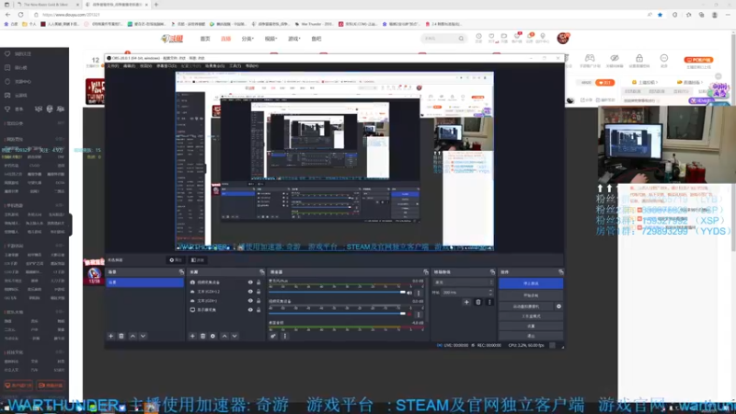Screen dimensions: 736x414
Task: Open transition properties three-dot menu
Action: point(489,303)
